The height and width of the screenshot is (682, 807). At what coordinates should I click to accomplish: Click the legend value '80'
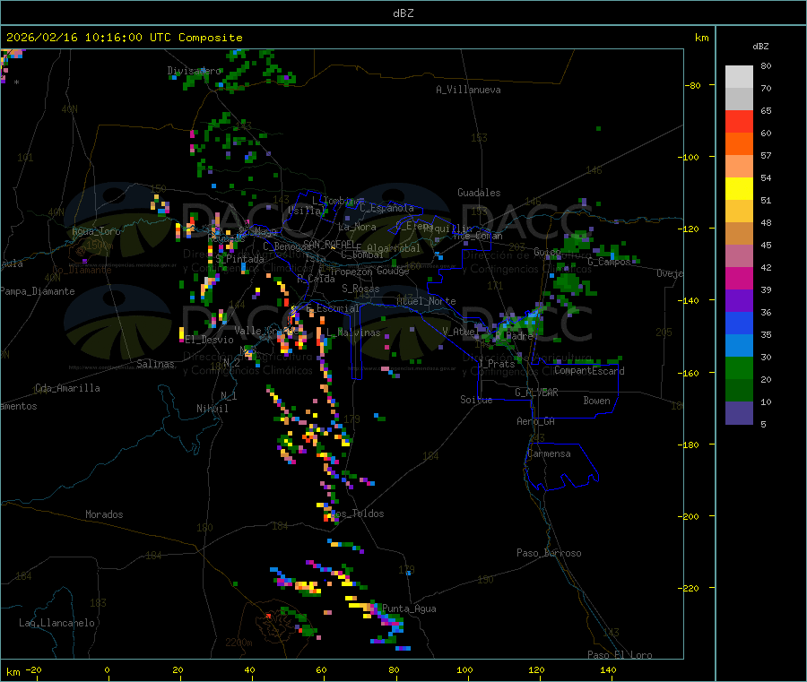pos(766,65)
